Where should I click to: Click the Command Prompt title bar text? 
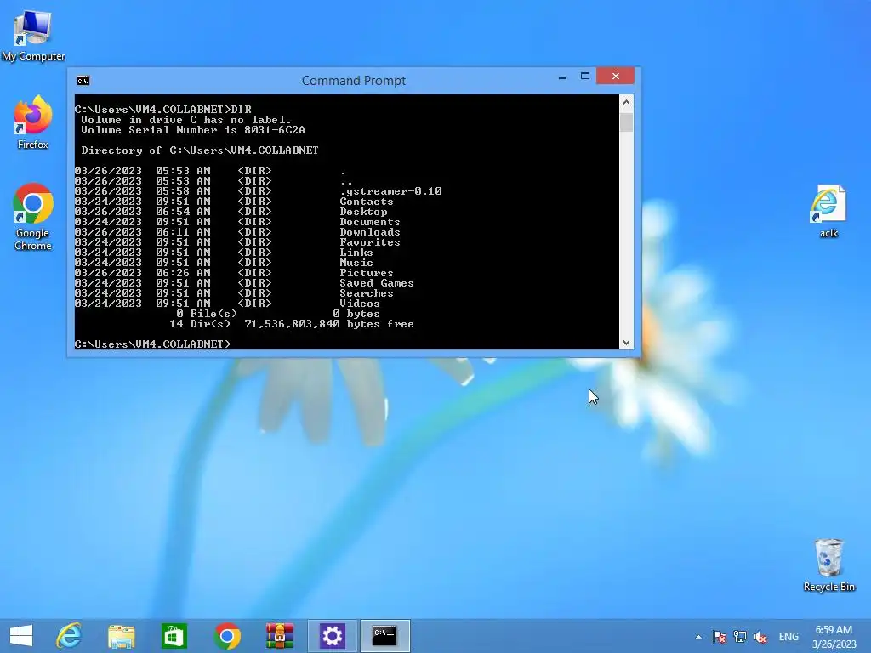[354, 81]
